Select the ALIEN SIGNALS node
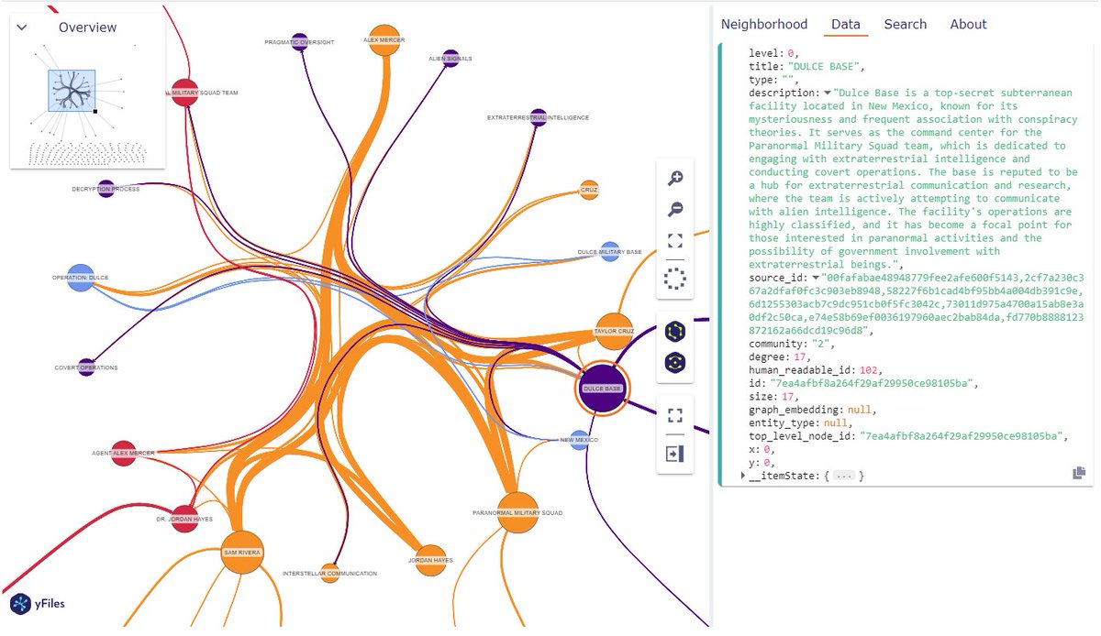This screenshot has height=636, width=1101. [x=450, y=59]
